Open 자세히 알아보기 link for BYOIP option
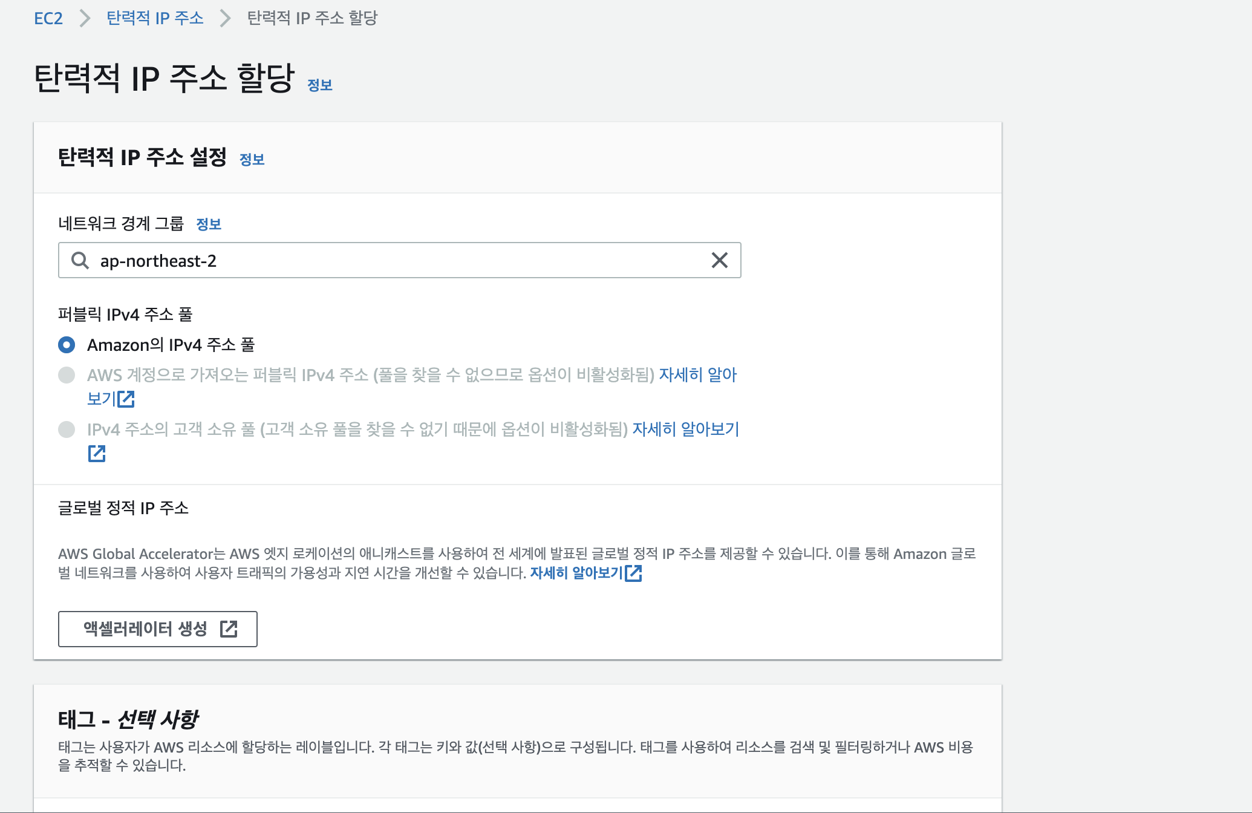This screenshot has width=1252, height=813. coord(698,375)
